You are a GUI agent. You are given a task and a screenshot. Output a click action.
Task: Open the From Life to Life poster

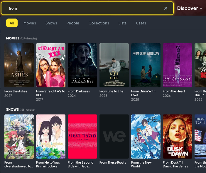pyautogui.click(x=114, y=65)
